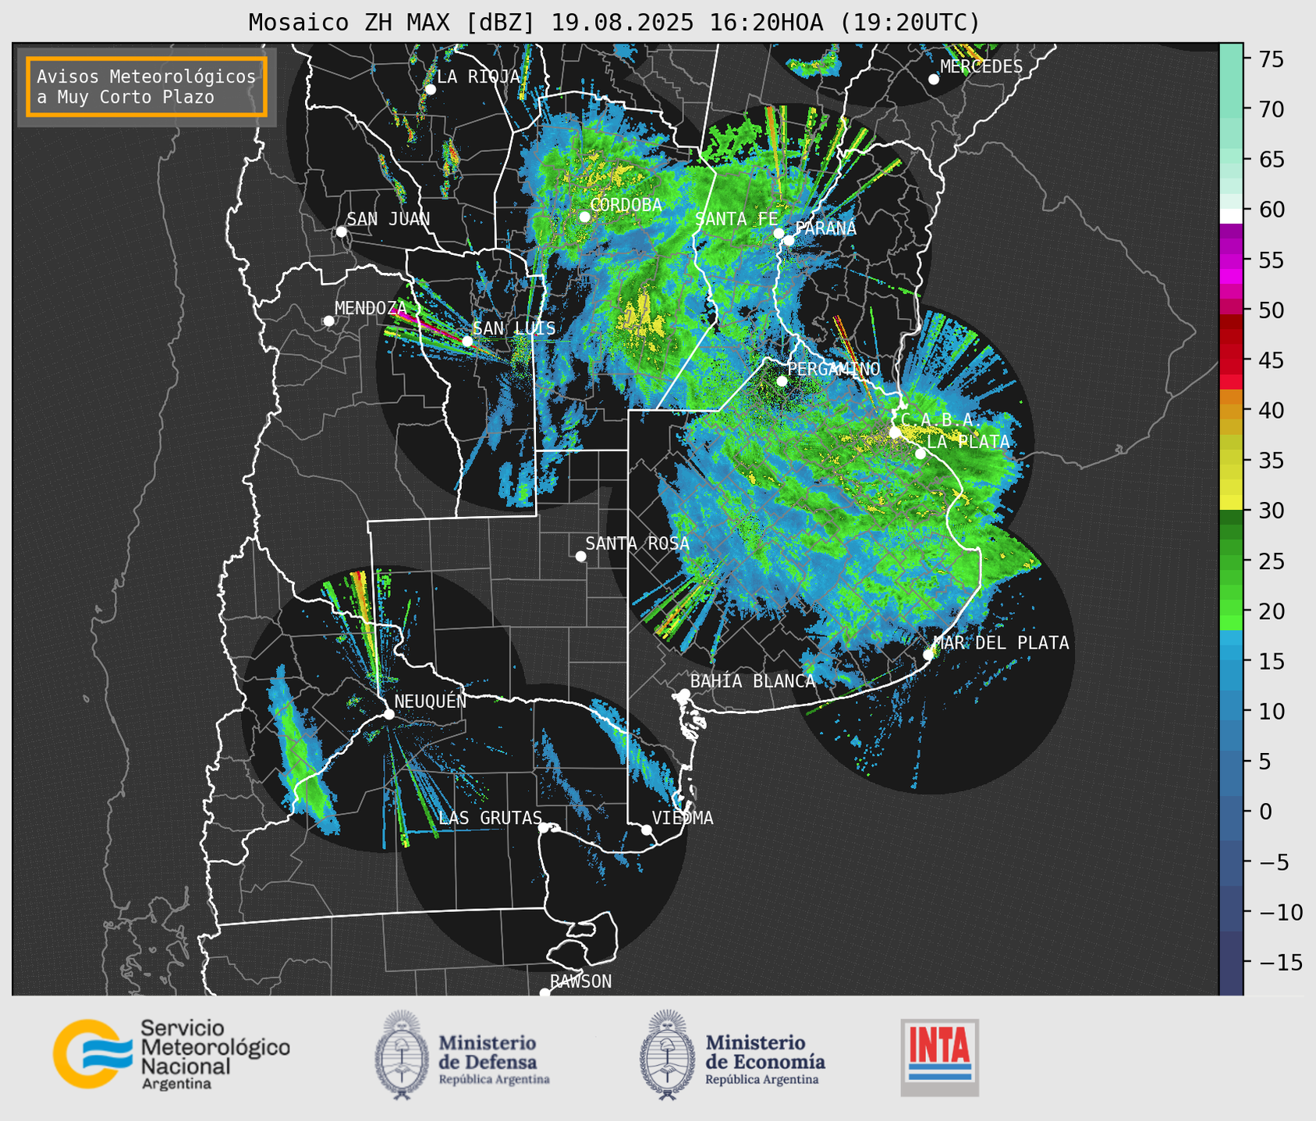Viewport: 1316px width, 1121px height.
Task: Select the SANTA ROSA city marker
Action: click(580, 557)
